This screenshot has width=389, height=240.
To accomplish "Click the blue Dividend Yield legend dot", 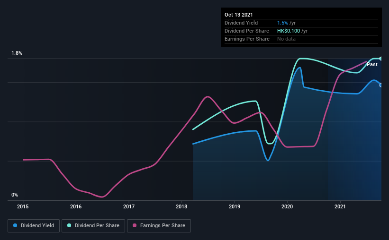I will click(15, 225).
